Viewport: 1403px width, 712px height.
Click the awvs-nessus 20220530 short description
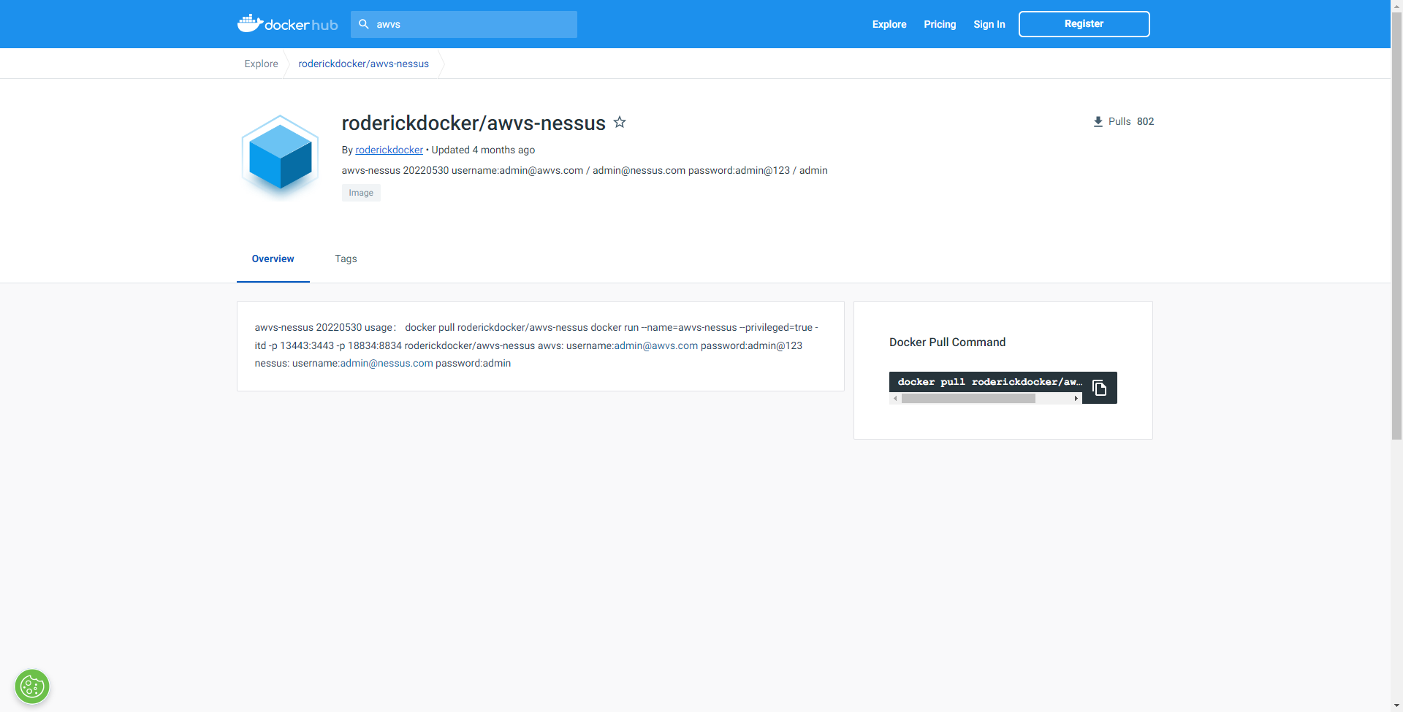(585, 170)
